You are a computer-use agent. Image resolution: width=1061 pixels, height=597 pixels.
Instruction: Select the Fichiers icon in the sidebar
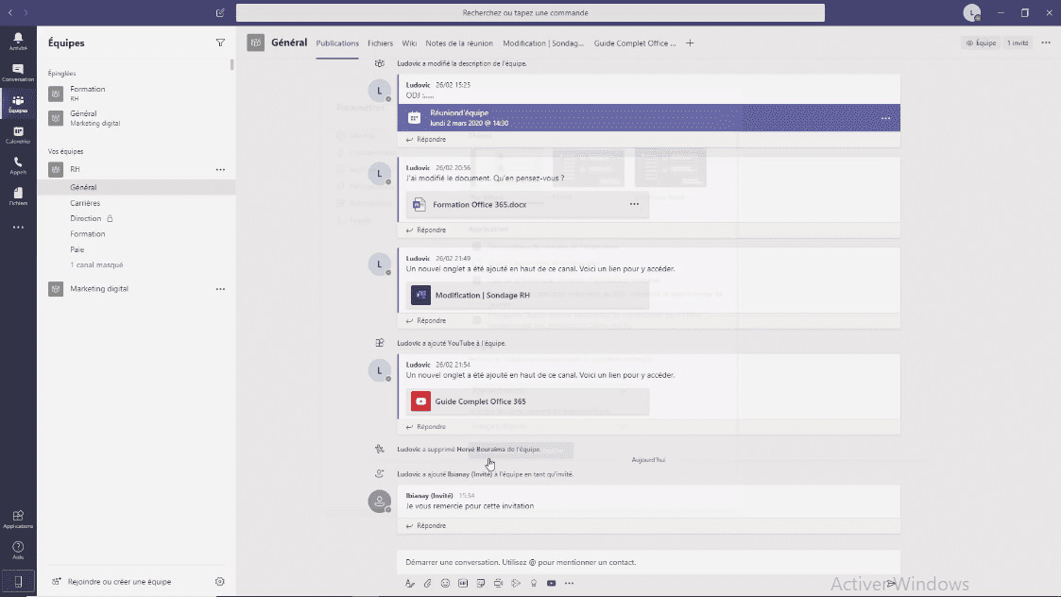pyautogui.click(x=17, y=194)
